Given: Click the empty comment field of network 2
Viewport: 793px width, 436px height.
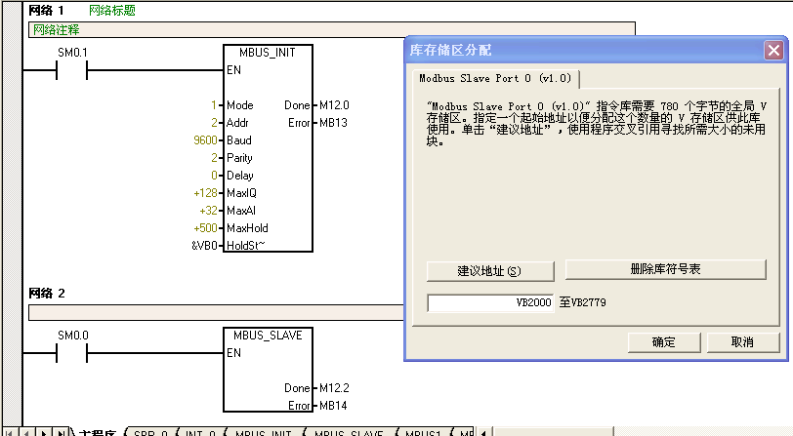Looking at the screenshot, I should click(217, 313).
